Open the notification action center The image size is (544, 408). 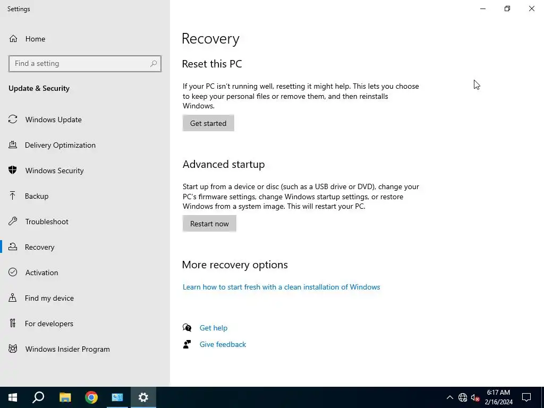click(526, 397)
